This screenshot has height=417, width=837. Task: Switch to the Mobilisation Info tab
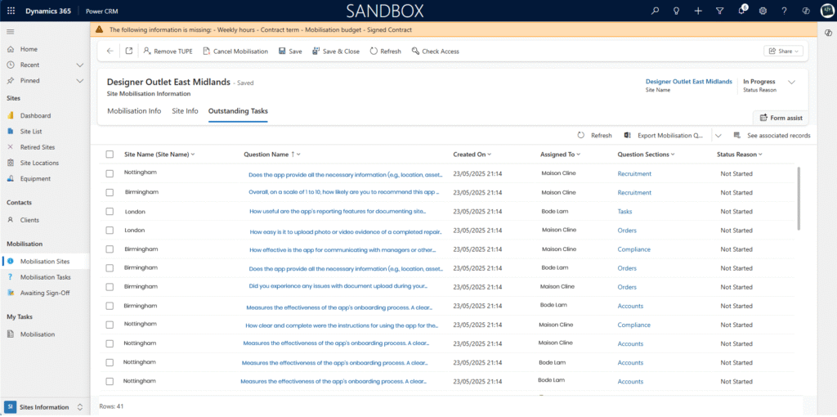click(134, 111)
